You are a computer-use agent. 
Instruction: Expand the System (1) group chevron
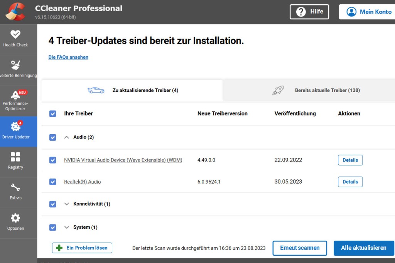point(66,227)
